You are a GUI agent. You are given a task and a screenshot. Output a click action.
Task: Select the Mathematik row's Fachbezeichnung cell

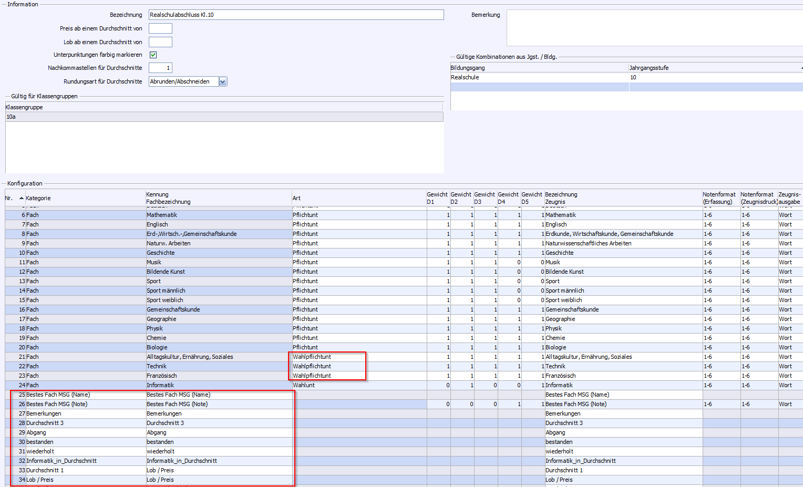tap(218, 215)
